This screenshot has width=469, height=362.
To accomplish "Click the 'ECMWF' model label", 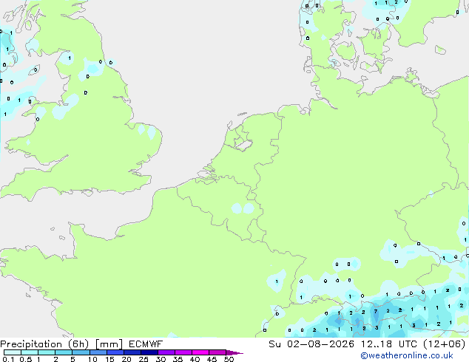I will pyautogui.click(x=146, y=344).
